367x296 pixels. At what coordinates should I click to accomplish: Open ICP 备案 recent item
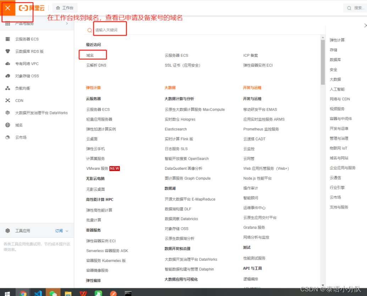click(250, 55)
